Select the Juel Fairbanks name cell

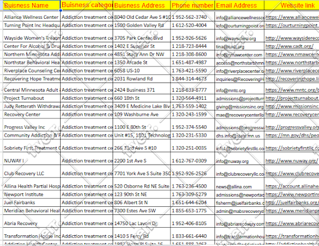pyautogui.click(x=32, y=203)
